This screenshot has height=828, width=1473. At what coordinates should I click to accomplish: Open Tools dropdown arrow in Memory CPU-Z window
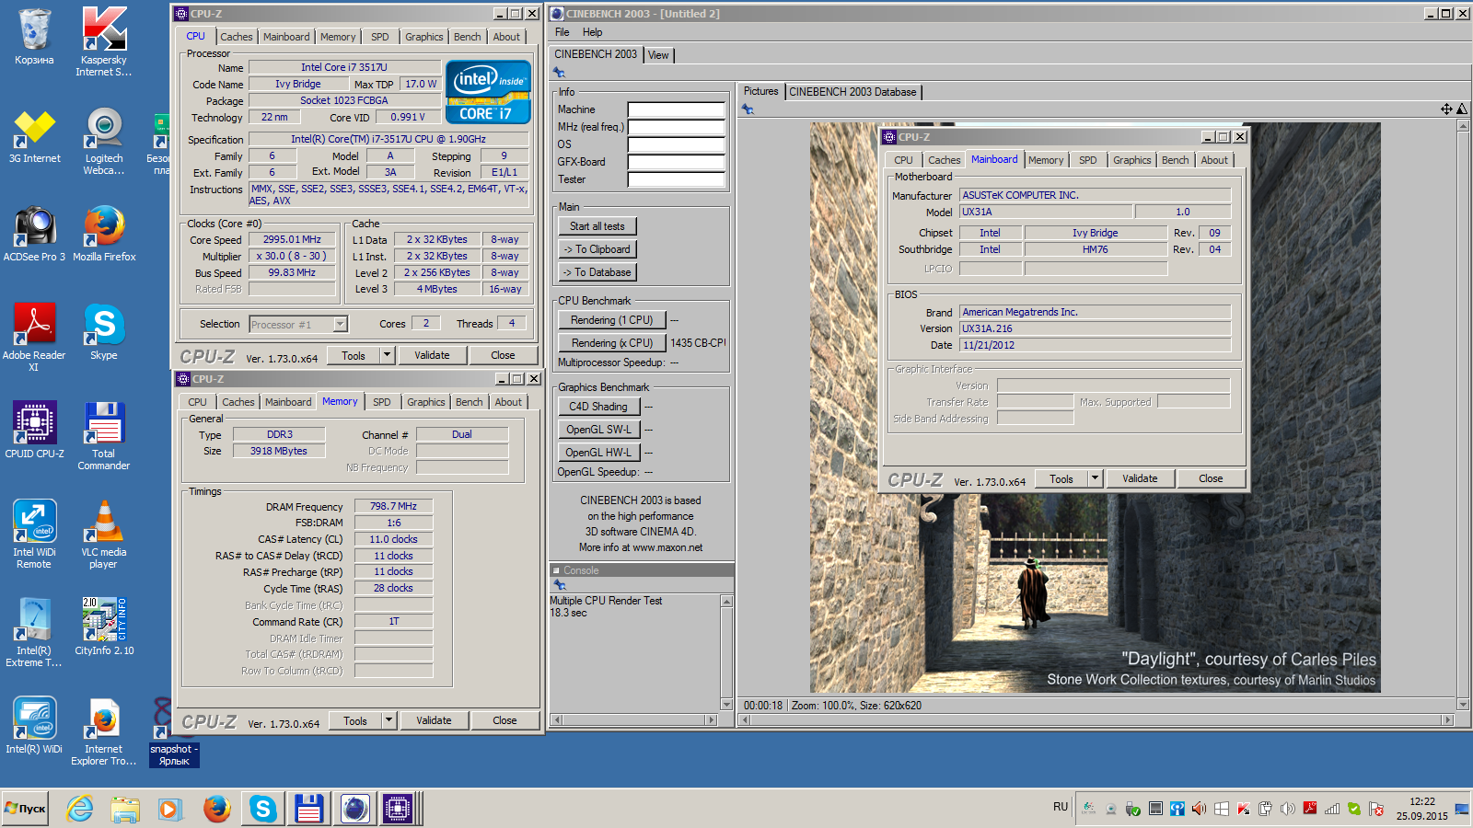pyautogui.click(x=389, y=720)
